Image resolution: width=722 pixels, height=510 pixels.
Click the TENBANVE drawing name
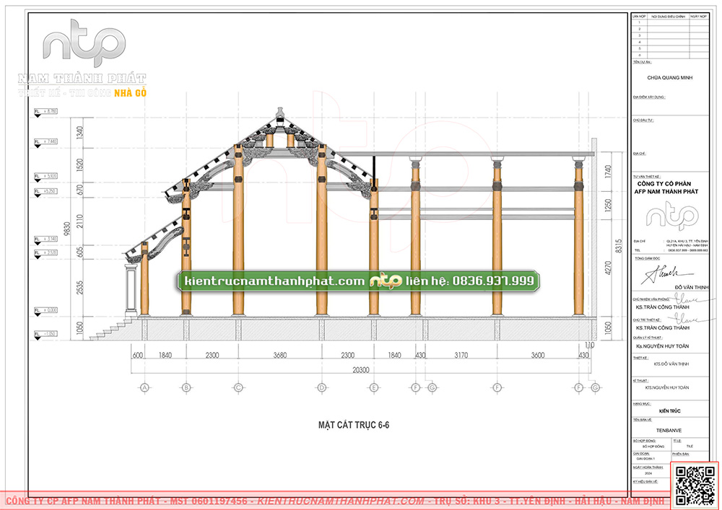pos(669,431)
